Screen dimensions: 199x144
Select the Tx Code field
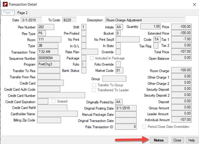[69, 20]
